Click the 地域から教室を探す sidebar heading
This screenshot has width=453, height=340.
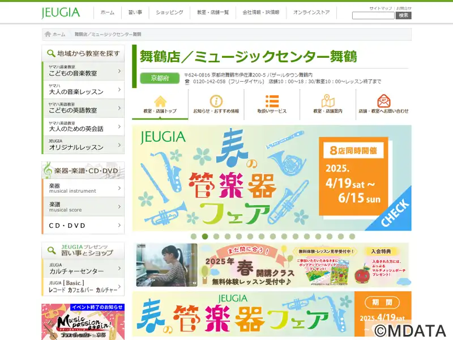83,53
